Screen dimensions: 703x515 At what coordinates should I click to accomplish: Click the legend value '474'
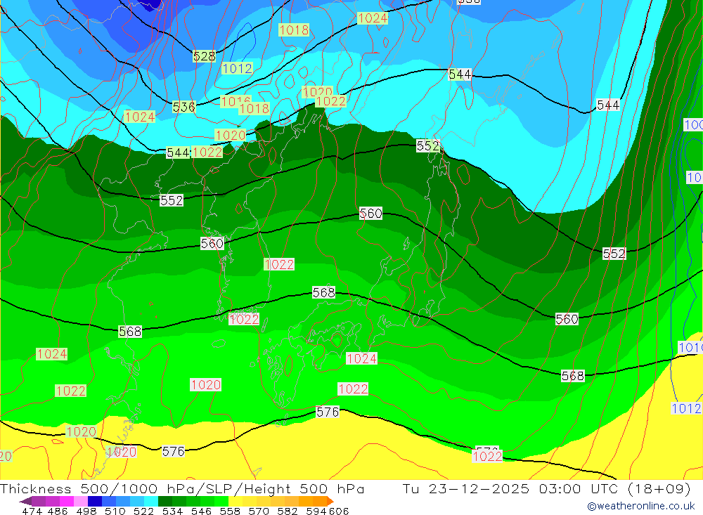[x=32, y=511]
